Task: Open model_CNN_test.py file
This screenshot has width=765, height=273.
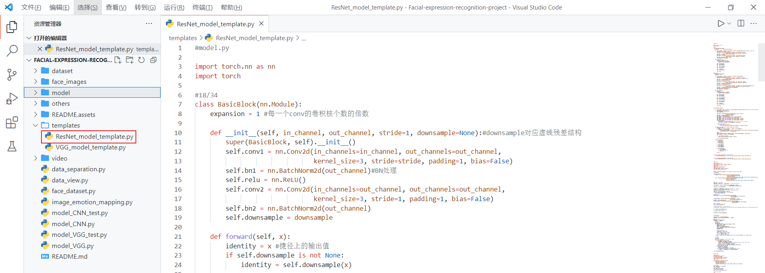Action: 92,213
